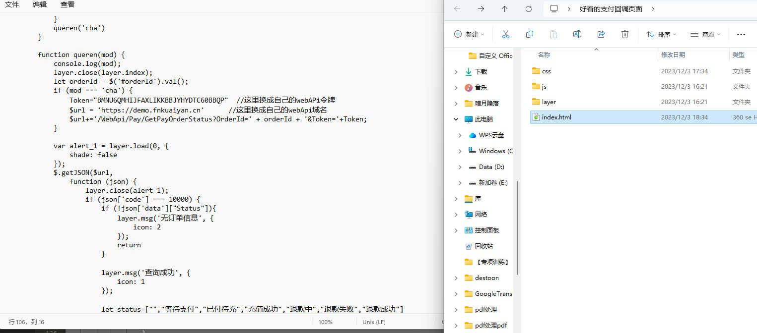Go up one folder level
Screen dimensions: 757x333
click(x=505, y=9)
